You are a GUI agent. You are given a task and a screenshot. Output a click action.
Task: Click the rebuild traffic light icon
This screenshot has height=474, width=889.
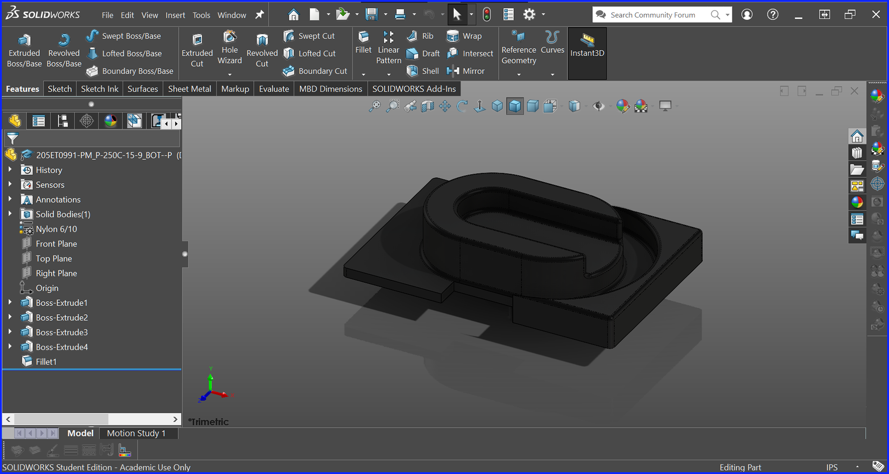coord(487,15)
